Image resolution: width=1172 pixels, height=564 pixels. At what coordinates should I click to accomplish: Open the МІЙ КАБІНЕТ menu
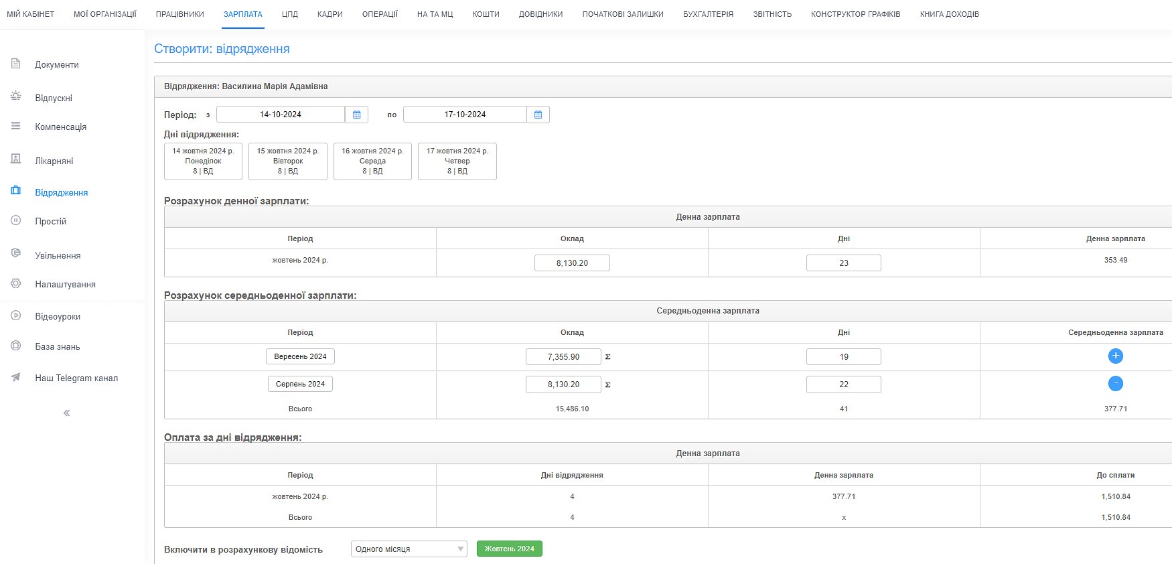(x=30, y=14)
